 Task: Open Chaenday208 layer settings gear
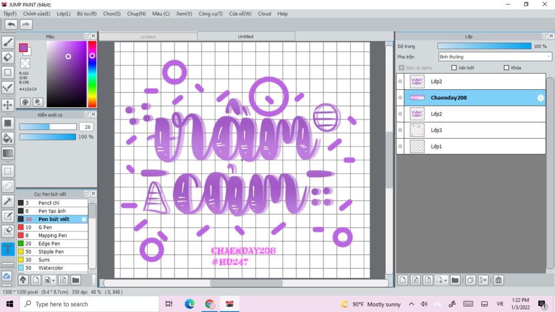coord(540,98)
